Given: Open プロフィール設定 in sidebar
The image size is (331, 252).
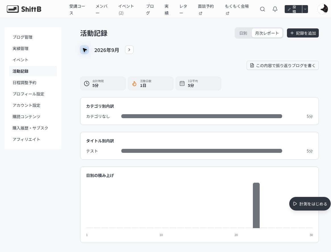Looking at the screenshot, I should (x=28, y=94).
